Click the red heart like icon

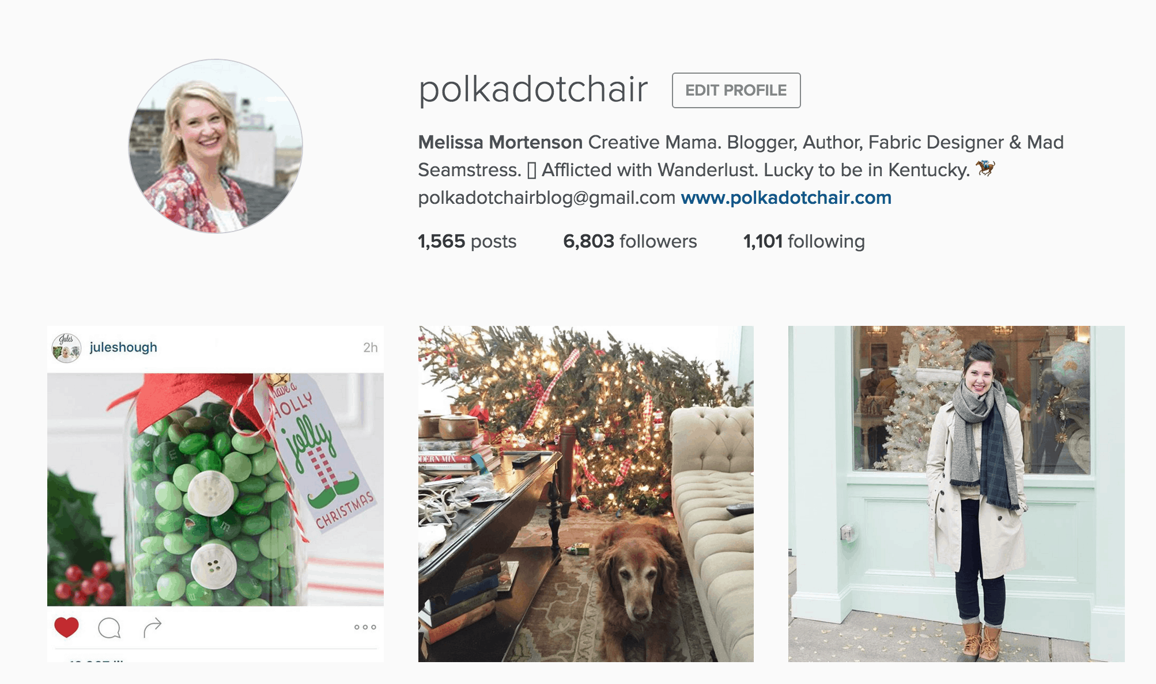point(66,627)
